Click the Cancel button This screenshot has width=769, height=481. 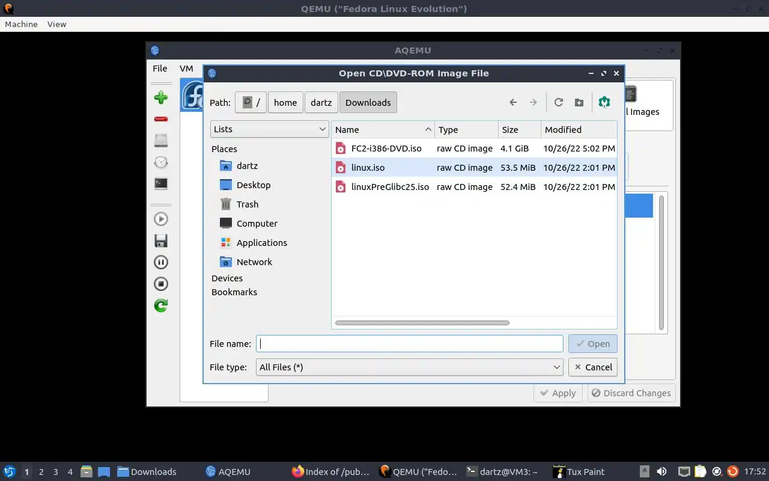[592, 367]
